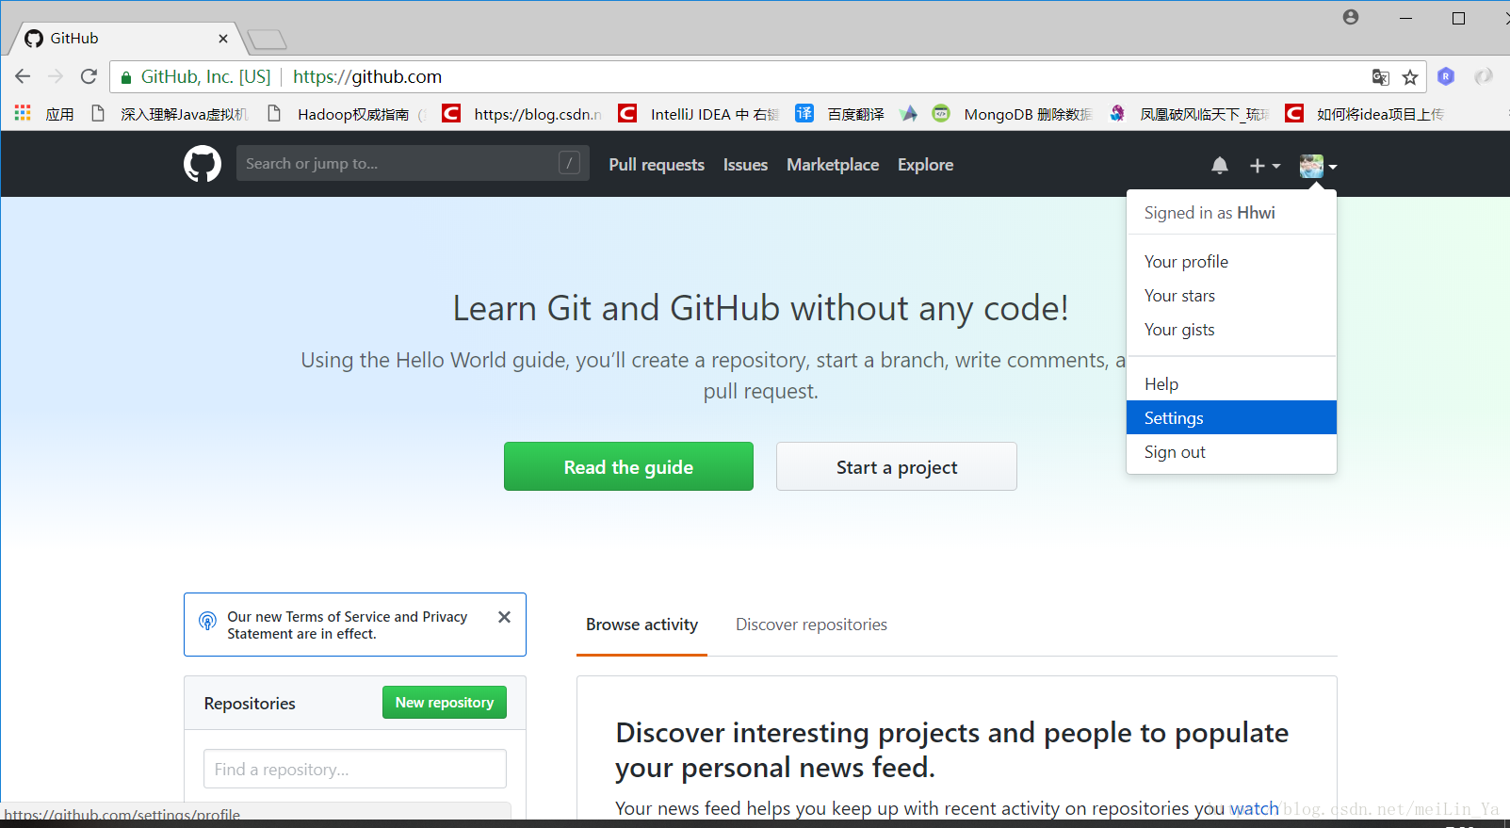Click the translate page icon in address bar
The height and width of the screenshot is (828, 1510).
(1380, 77)
